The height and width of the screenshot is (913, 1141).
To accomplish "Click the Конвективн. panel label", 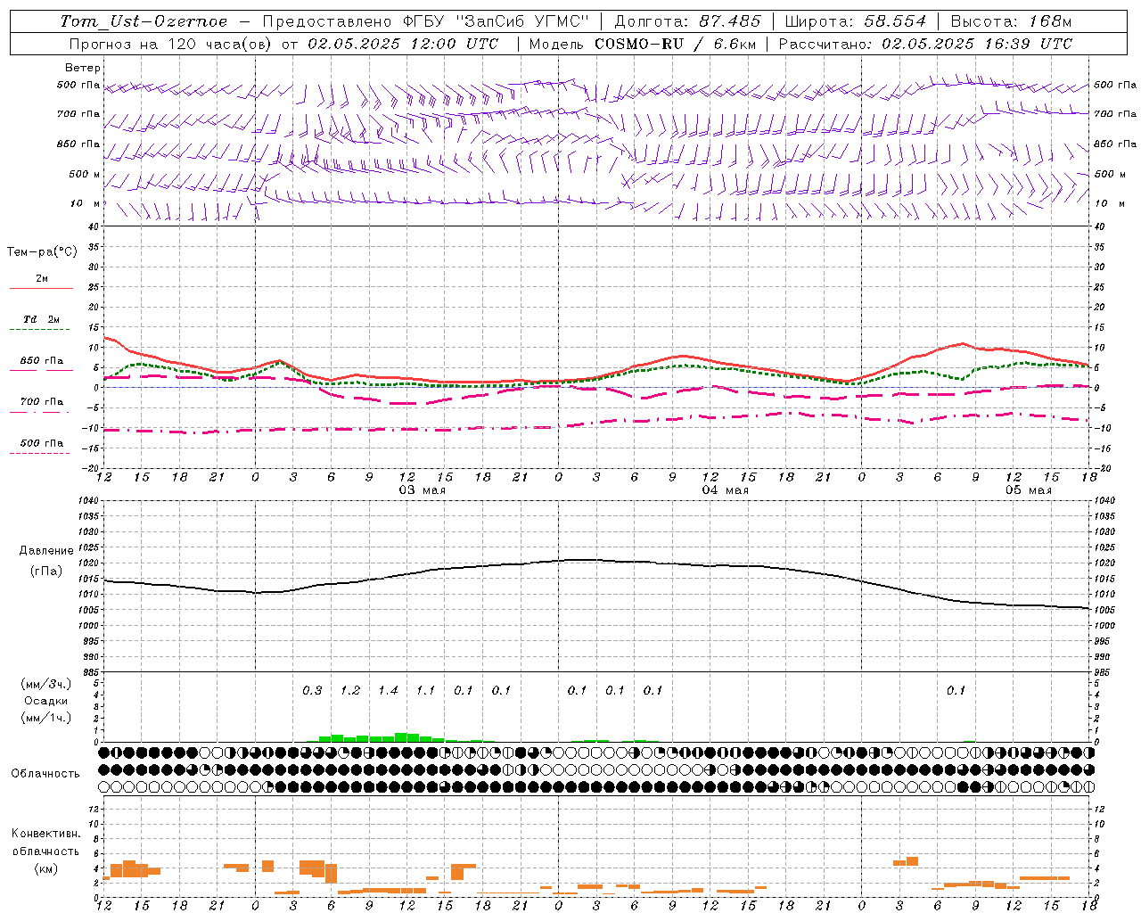I will pyautogui.click(x=45, y=834).
